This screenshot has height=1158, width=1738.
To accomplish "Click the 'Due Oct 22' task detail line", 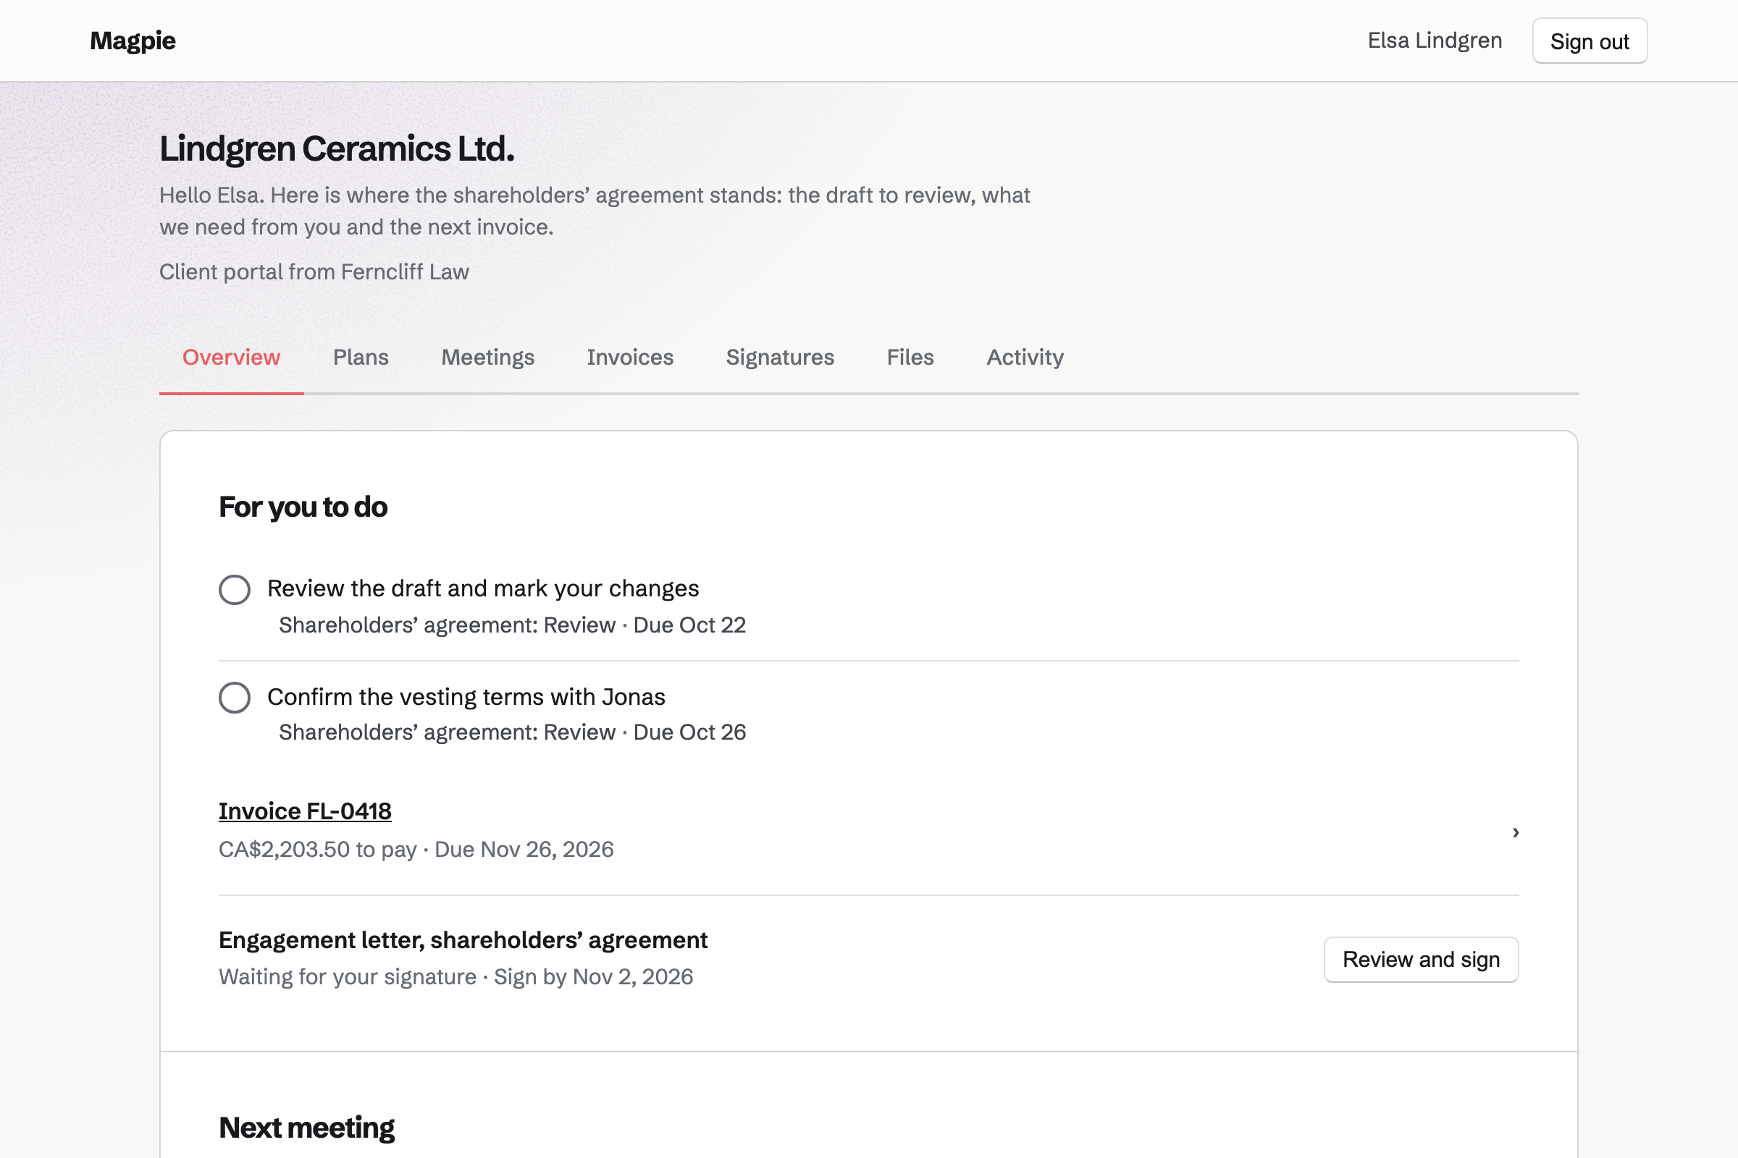I will click(x=512, y=625).
